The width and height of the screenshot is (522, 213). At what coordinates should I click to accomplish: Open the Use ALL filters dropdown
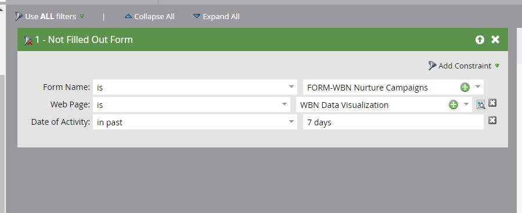[82, 16]
